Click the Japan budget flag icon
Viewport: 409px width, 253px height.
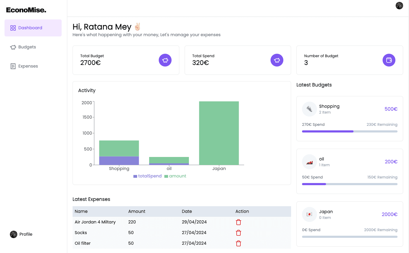click(309, 214)
